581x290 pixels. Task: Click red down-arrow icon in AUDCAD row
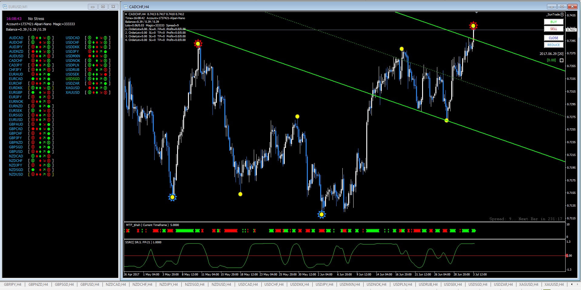[44, 38]
